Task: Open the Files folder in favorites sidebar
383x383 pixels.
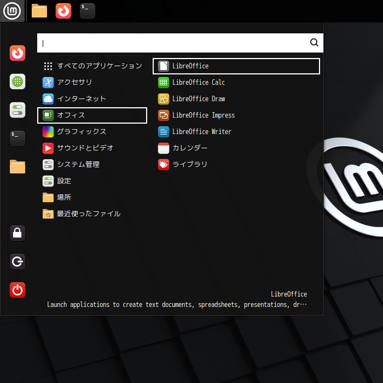Action: click(x=18, y=167)
